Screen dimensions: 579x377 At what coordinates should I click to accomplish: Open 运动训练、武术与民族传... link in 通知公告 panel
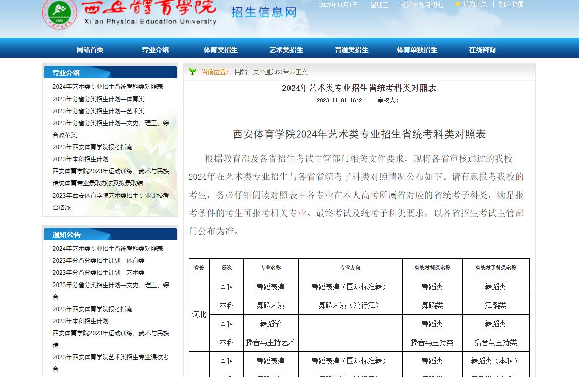(111, 339)
